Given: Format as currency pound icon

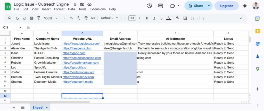Looking at the screenshot, I should [64, 18].
